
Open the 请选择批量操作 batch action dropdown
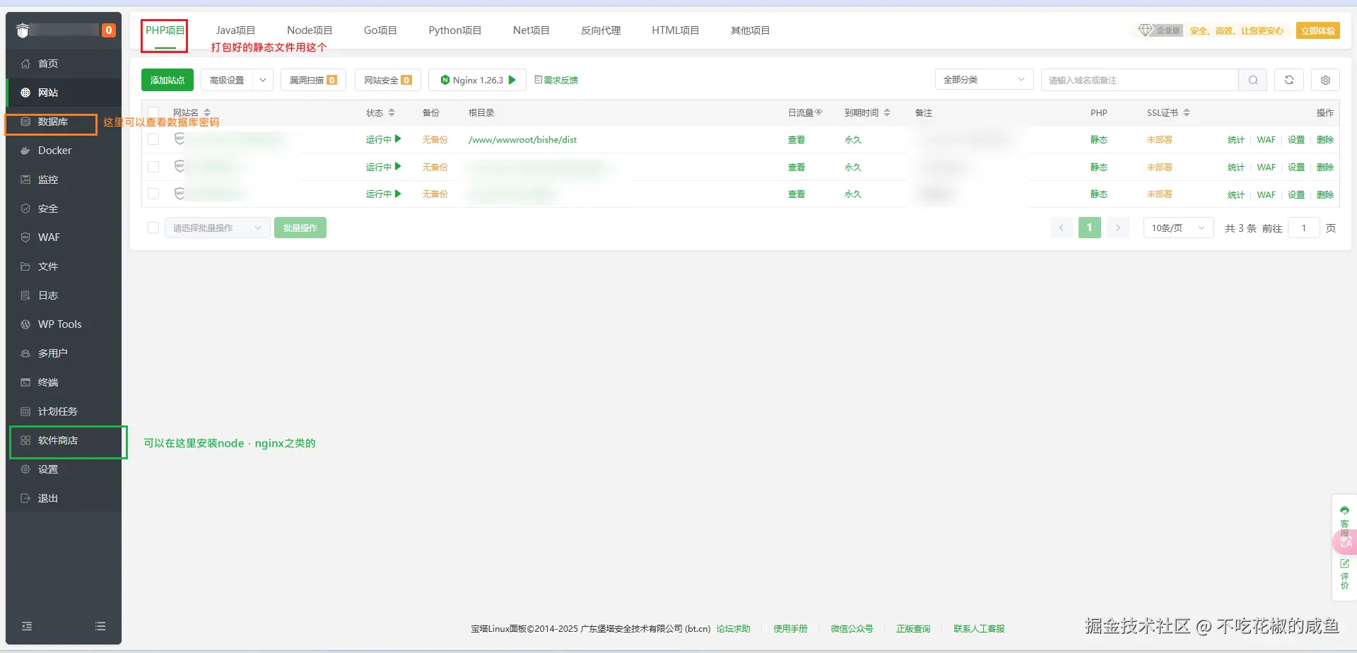tap(218, 228)
